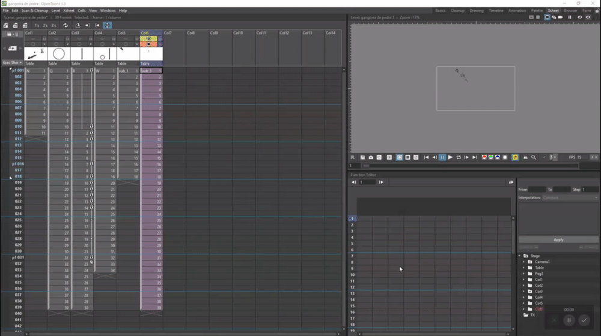The height and width of the screenshot is (336, 601).
Task: Click the snapshot camera icon
Action: pos(371,157)
